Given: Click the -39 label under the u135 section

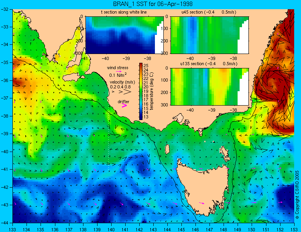Looking at the screenshot, I should pyautogui.click(x=212, y=110).
